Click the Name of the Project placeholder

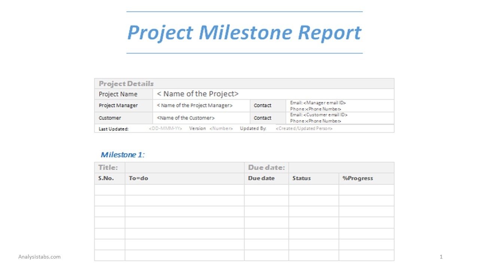click(x=198, y=94)
